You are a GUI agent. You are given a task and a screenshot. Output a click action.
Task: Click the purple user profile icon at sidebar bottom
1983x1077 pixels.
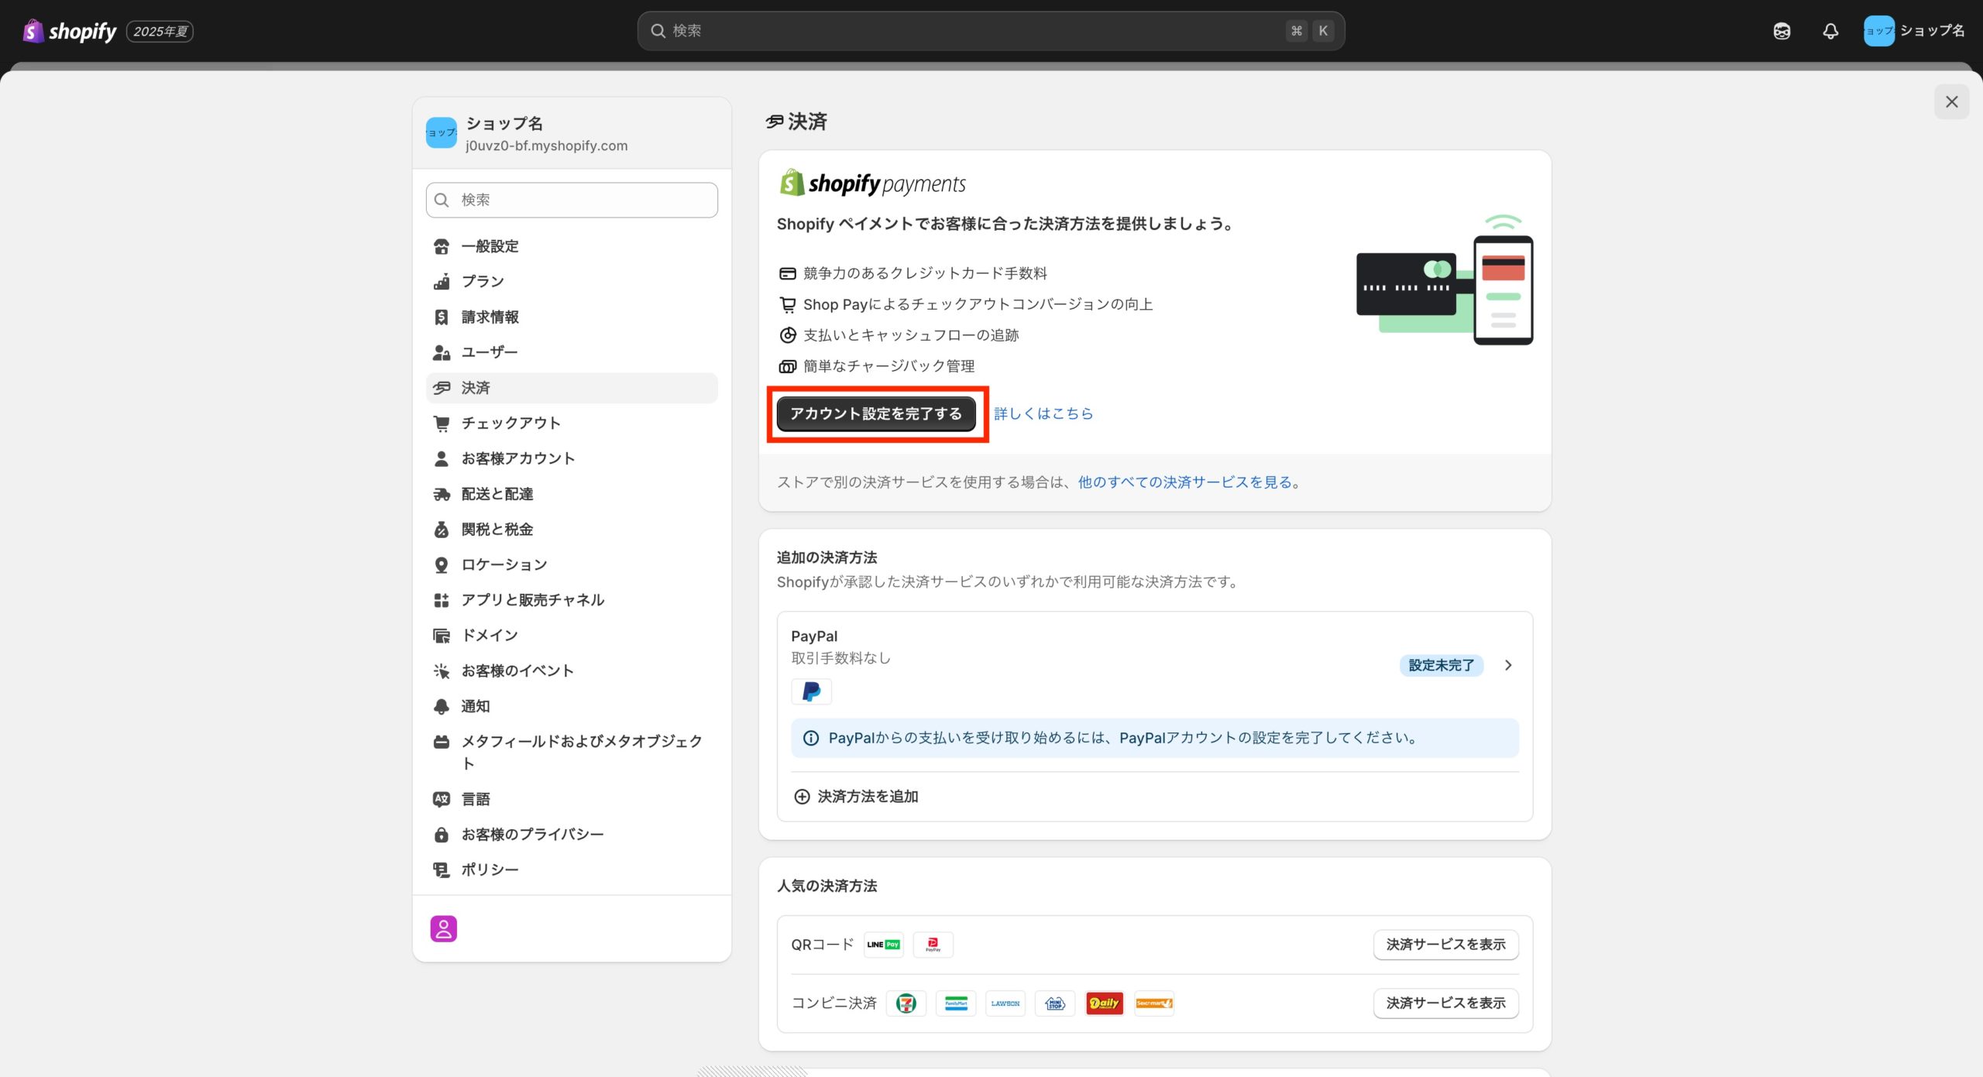443,928
